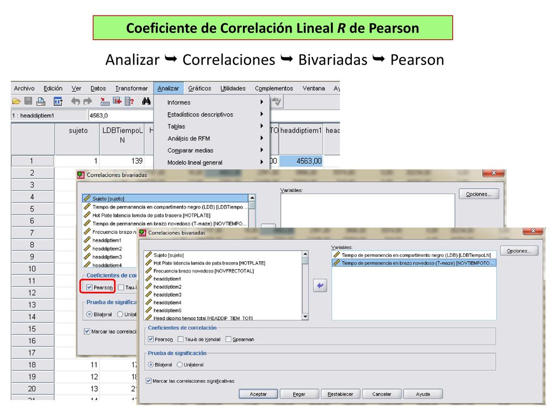Screen dimensions: 550x412
Task: Open the Gráficos menu
Action: click(200, 89)
